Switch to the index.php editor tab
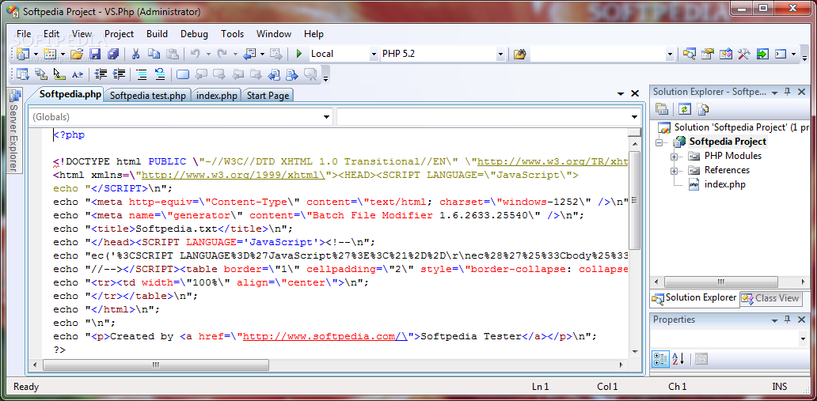The height and width of the screenshot is (401, 817). coord(217,95)
